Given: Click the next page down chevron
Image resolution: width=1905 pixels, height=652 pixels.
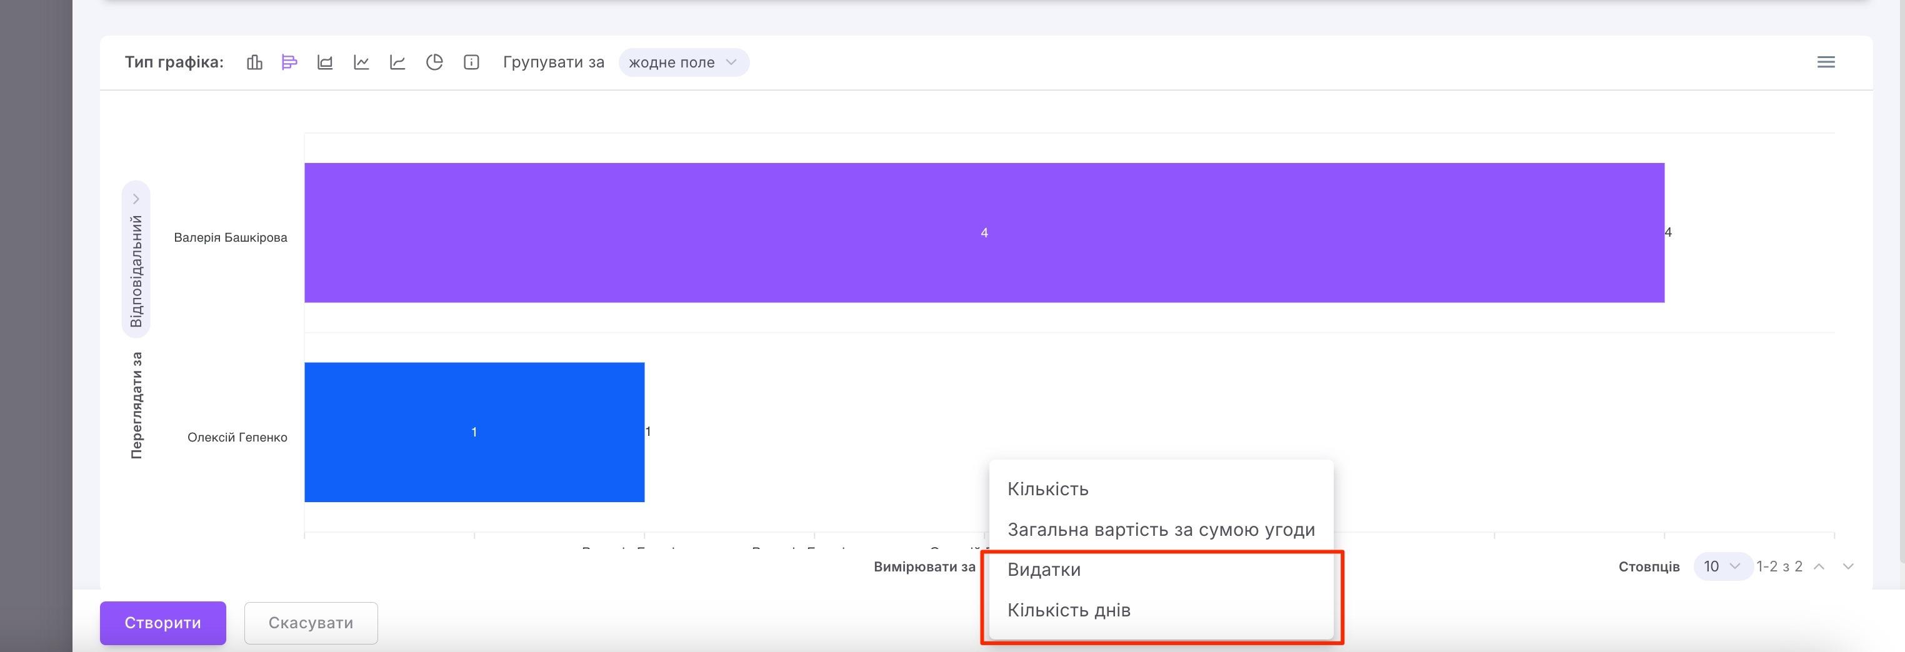Looking at the screenshot, I should click(x=1849, y=566).
